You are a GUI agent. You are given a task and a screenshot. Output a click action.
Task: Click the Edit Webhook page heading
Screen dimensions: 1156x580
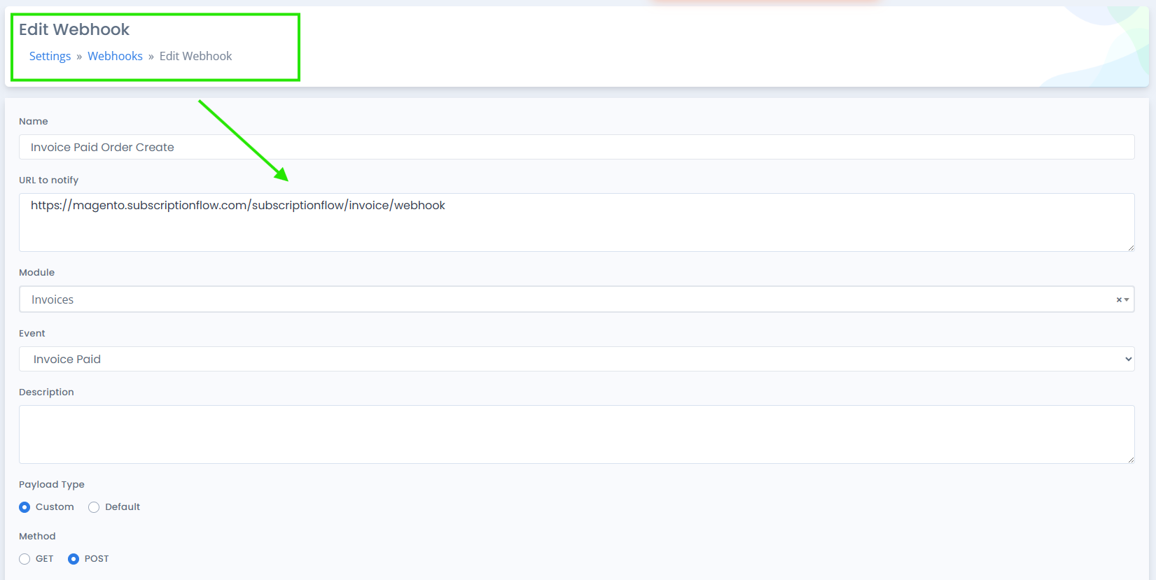[74, 29]
